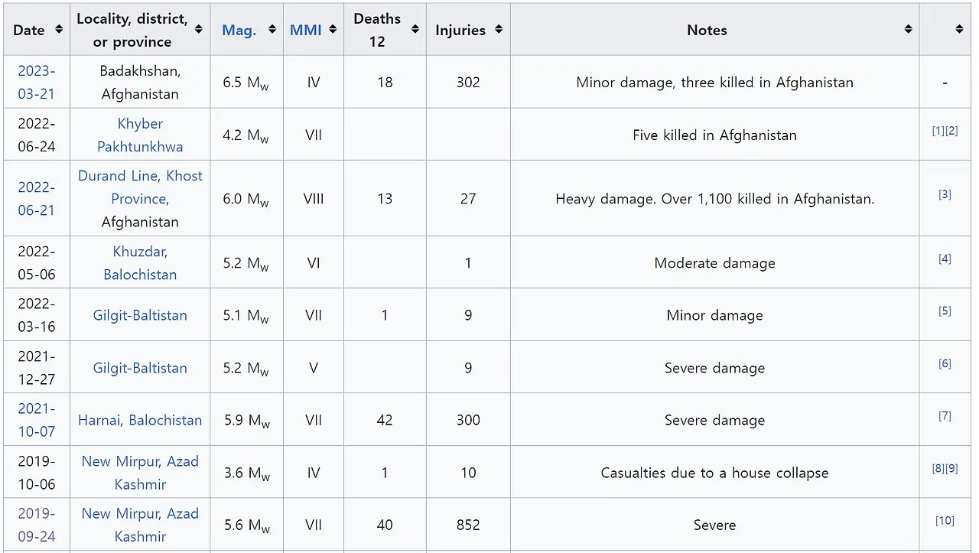Sort table by Date column arrows
The width and height of the screenshot is (979, 553).
(59, 30)
